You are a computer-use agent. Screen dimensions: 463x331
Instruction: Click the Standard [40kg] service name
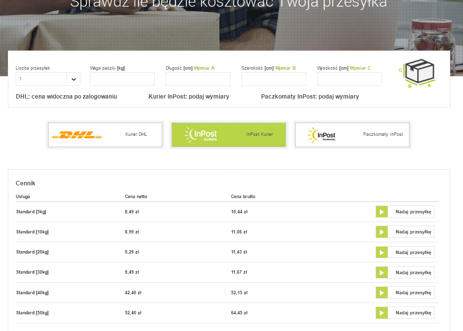tap(32, 293)
